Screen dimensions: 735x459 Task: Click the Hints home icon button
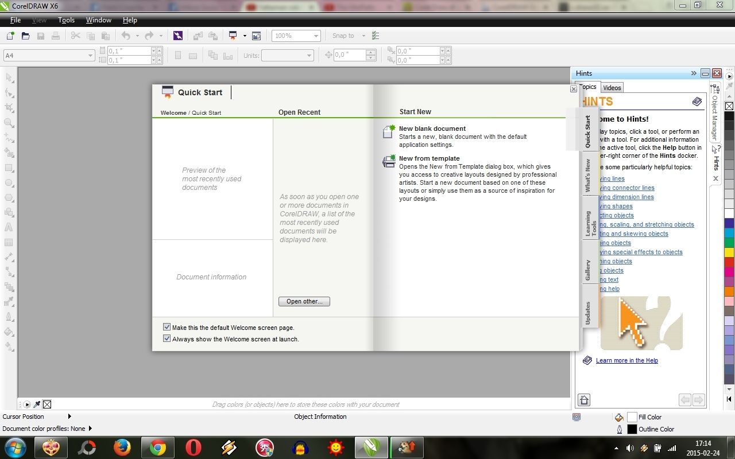[584, 400]
